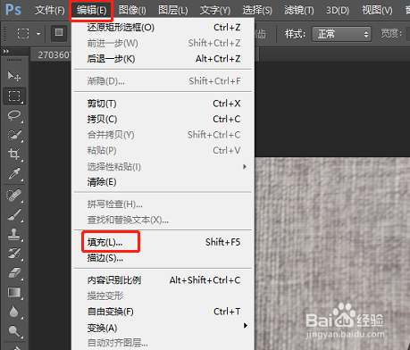Open the 3D(D) menu
Screen dimensions: 410x350
click(338, 11)
